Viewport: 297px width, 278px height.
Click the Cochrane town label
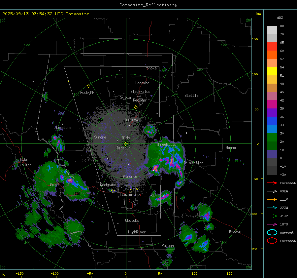pyautogui.click(x=108, y=185)
